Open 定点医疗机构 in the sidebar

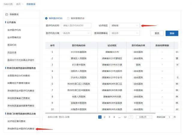click(x=14, y=30)
